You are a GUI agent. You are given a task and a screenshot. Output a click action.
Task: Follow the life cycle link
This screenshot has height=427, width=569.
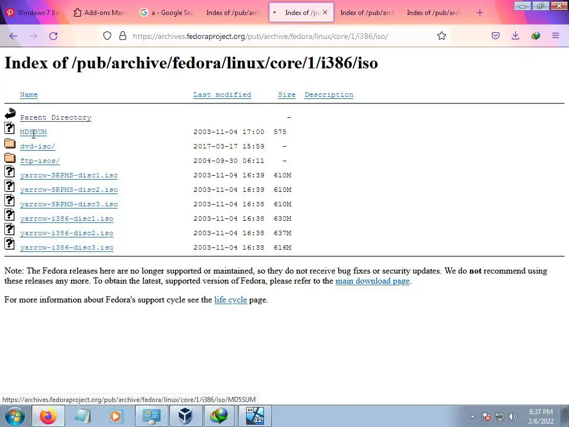click(231, 300)
